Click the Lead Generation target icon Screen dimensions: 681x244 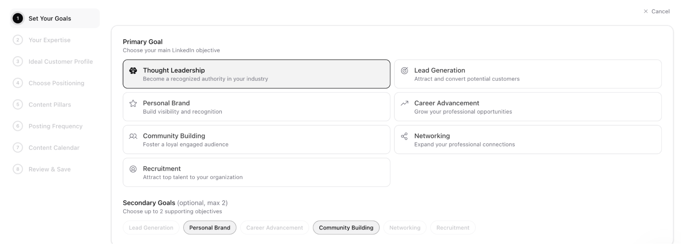tap(404, 70)
